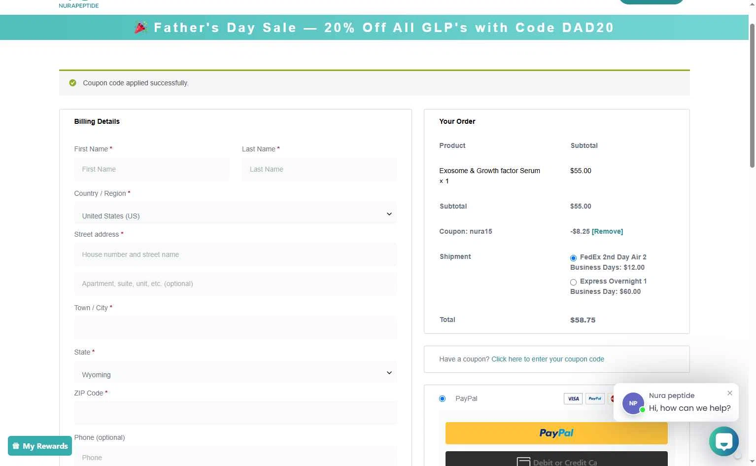Select Express Overnight shipping option
Viewport: 756px width, 466px height.
[573, 282]
